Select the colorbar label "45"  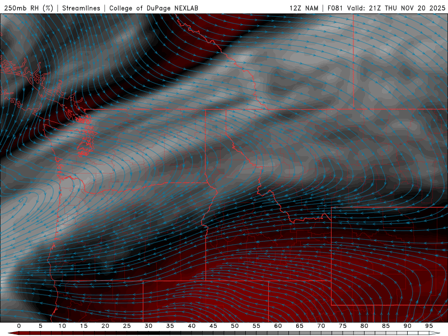[x=213, y=326]
